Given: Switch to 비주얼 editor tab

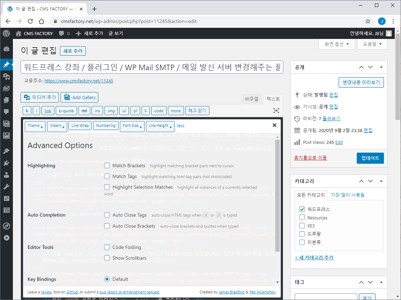Looking at the screenshot, I should click(x=252, y=99).
